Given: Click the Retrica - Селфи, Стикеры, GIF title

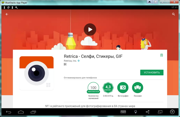Looking at the screenshot, I should [x=93, y=56].
